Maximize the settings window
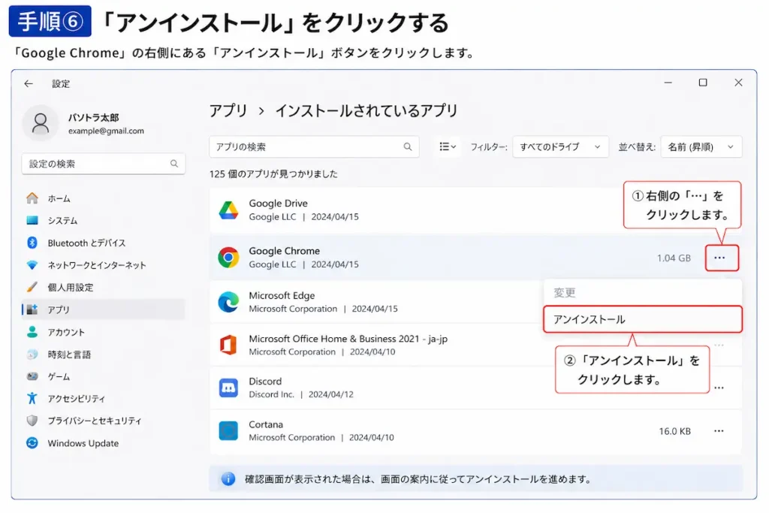Image resolution: width=769 pixels, height=513 pixels. click(x=703, y=83)
